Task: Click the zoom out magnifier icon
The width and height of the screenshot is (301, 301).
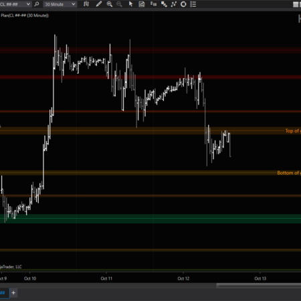Action: coord(119,4)
